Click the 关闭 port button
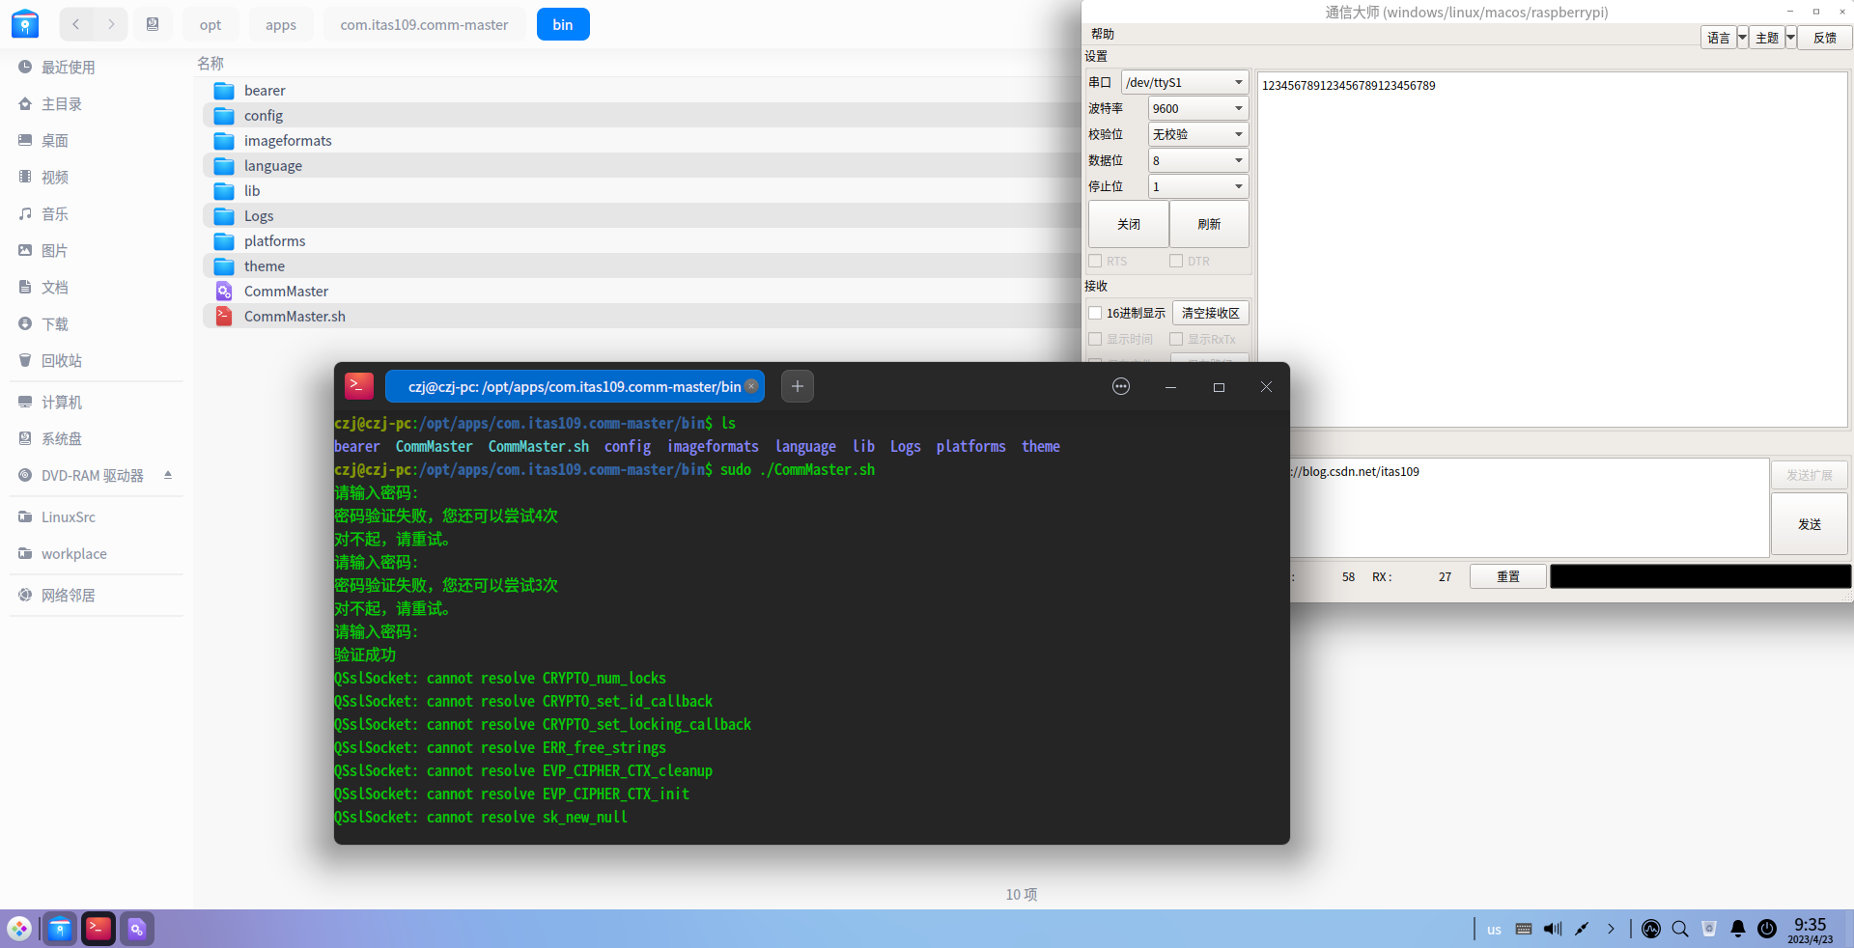1854x948 pixels. click(x=1129, y=224)
